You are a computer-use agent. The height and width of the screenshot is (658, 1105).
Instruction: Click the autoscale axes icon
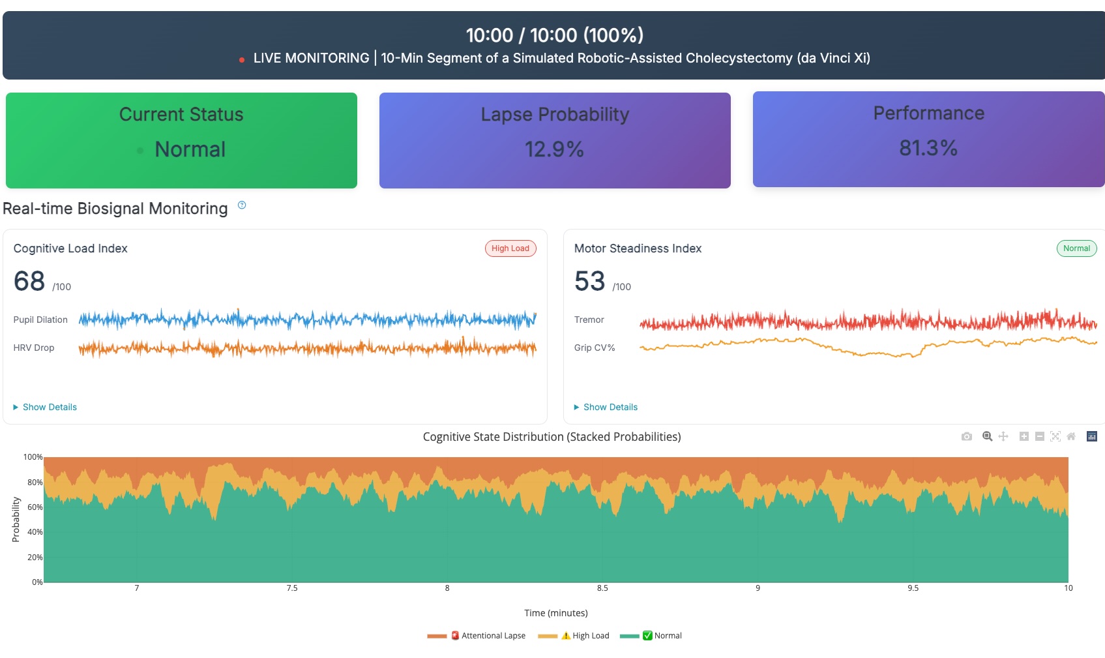(1055, 436)
